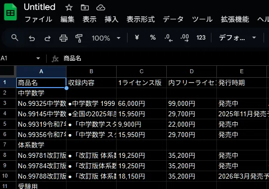269x189 pixels.
Task: Select cell 9,900円
Action: coord(141,124)
